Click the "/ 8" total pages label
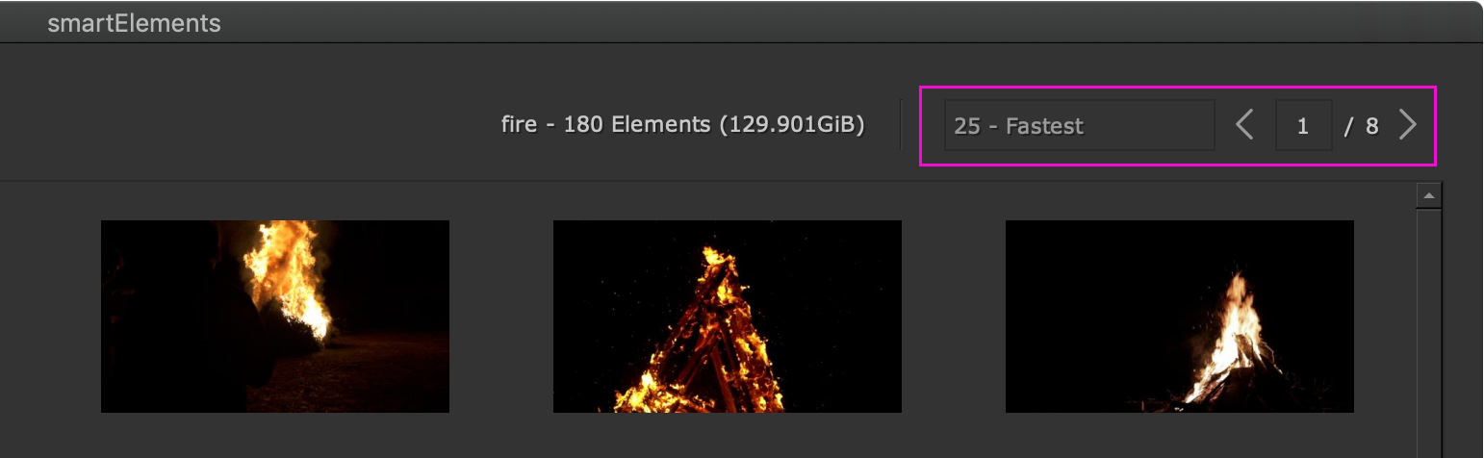The height and width of the screenshot is (458, 1484). pos(1362,125)
